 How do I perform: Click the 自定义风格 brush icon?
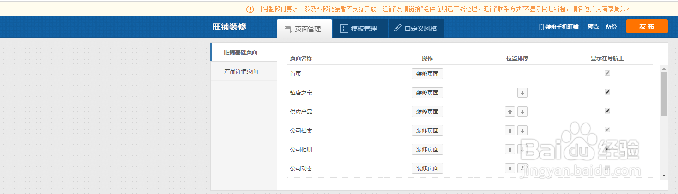[397, 29]
